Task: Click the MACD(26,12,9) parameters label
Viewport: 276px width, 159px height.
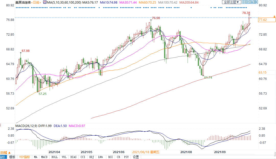Action: [27, 126]
